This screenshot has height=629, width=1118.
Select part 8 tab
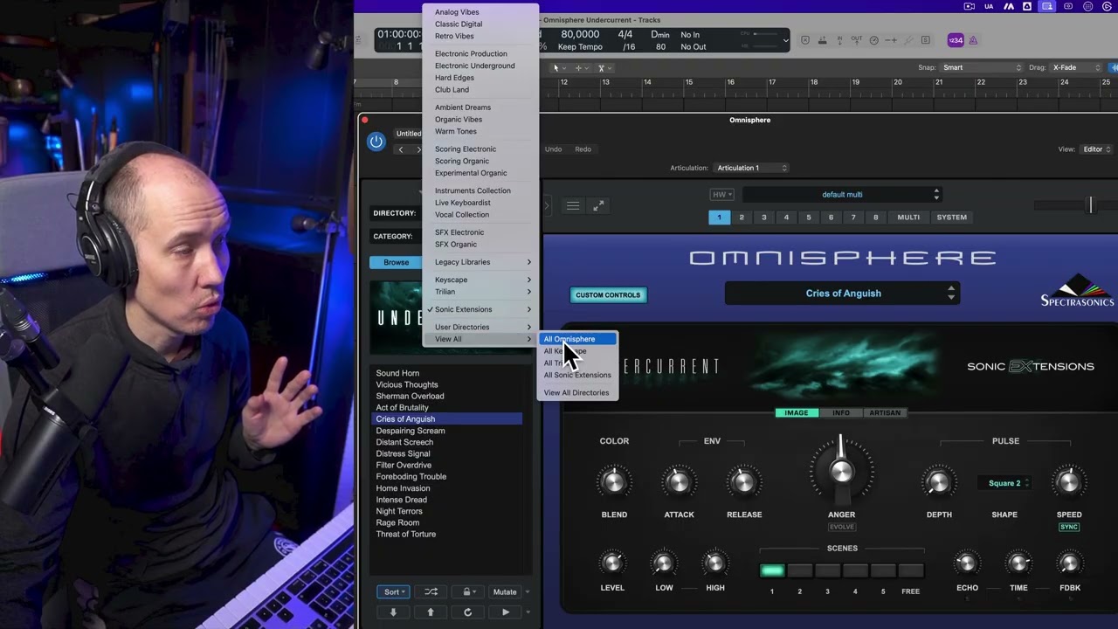pos(876,218)
